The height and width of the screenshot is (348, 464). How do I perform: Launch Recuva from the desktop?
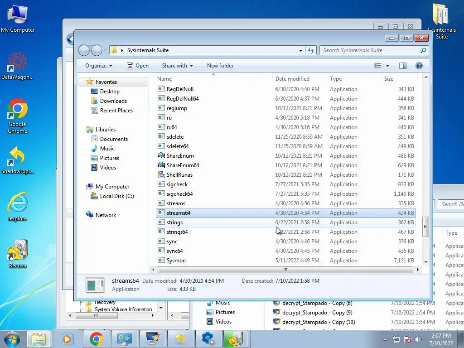tap(18, 254)
